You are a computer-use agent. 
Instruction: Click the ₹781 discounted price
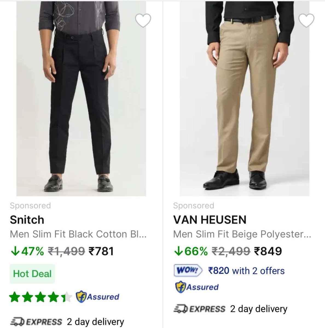101,251
